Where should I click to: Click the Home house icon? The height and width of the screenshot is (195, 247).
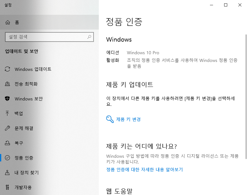[x=7, y=22]
